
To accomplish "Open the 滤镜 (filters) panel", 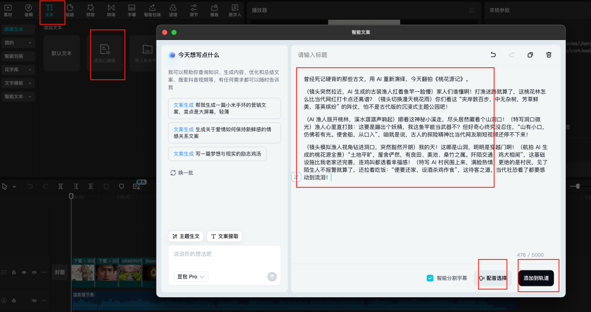I will pos(173,9).
